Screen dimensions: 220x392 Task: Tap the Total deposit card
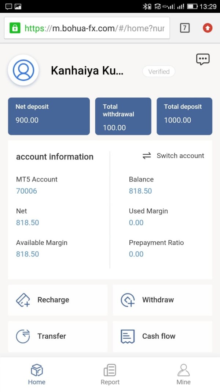point(184,116)
